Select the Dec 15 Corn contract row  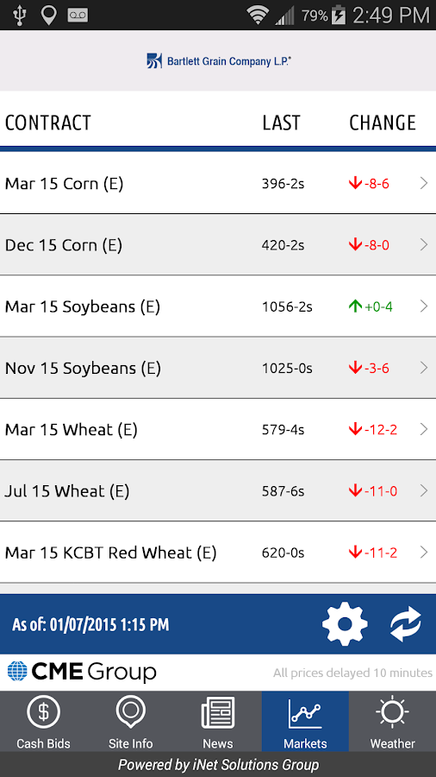218,245
